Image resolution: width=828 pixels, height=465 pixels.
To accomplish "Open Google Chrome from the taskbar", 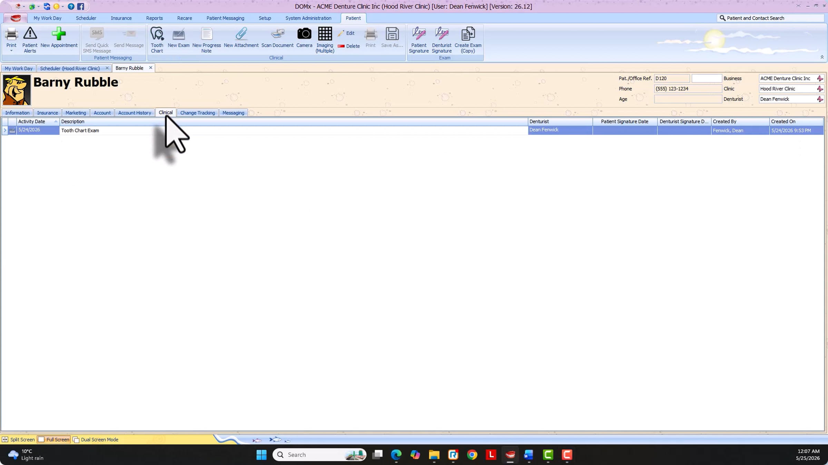I will [x=472, y=455].
